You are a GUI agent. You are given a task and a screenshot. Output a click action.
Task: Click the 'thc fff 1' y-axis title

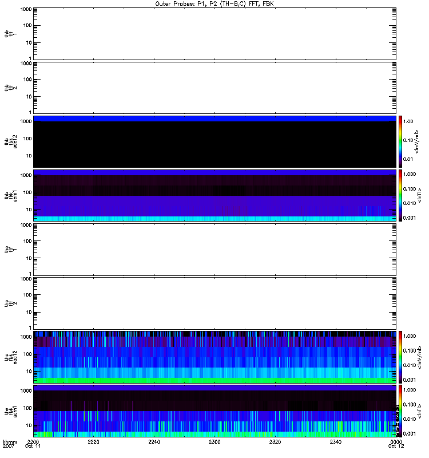[10, 250]
